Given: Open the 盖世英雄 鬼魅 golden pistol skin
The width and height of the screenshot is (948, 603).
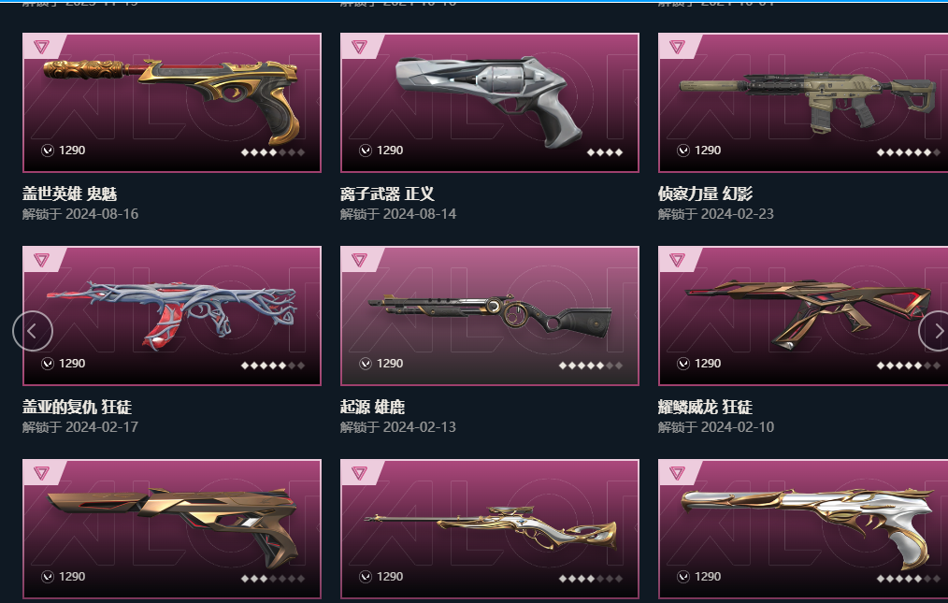Looking at the screenshot, I should [x=172, y=103].
